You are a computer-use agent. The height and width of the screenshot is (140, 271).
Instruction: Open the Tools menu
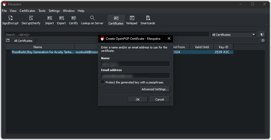coord(42,11)
